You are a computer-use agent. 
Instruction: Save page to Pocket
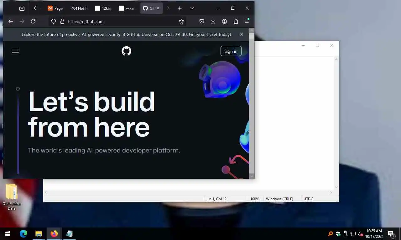pos(202,21)
